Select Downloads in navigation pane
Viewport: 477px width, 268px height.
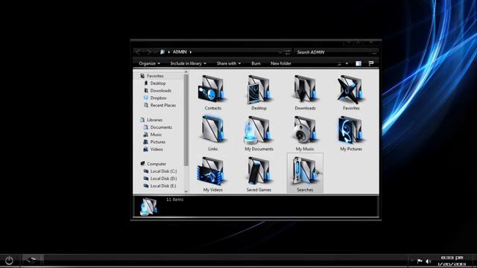tap(157, 91)
